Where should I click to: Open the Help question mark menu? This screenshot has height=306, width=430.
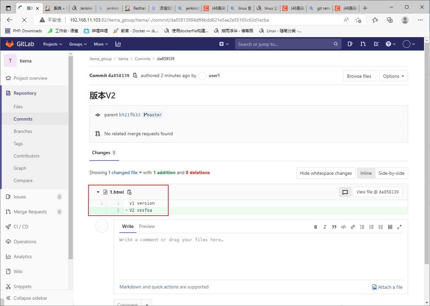(x=391, y=44)
